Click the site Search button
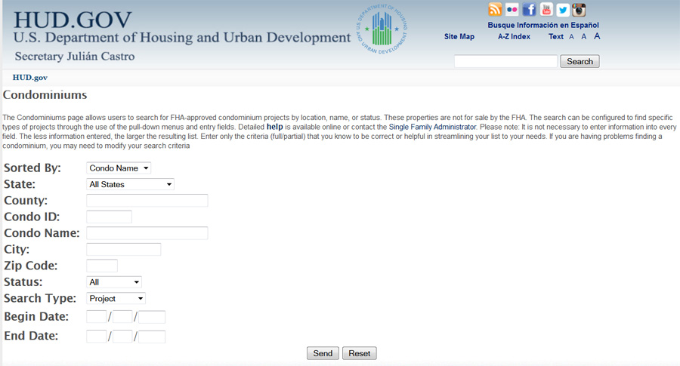 click(x=580, y=62)
